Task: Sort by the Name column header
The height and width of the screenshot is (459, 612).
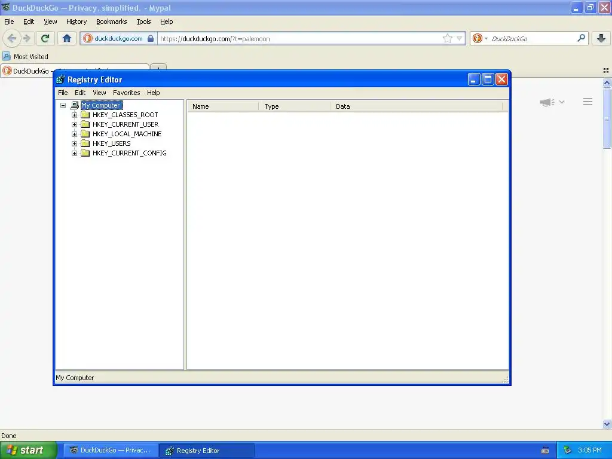Action: [x=223, y=106]
